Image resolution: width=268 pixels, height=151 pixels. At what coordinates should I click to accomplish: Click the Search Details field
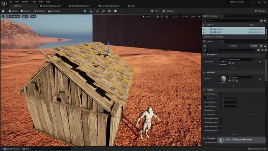tap(229, 50)
